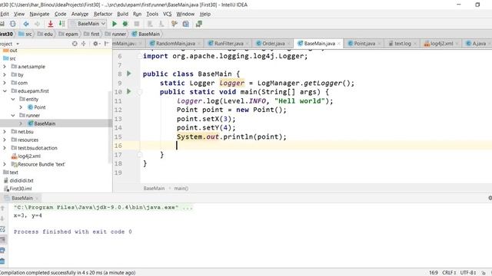Click the gear icon in Project panel header
Screen dimensions: 492x276
click(x=95, y=44)
